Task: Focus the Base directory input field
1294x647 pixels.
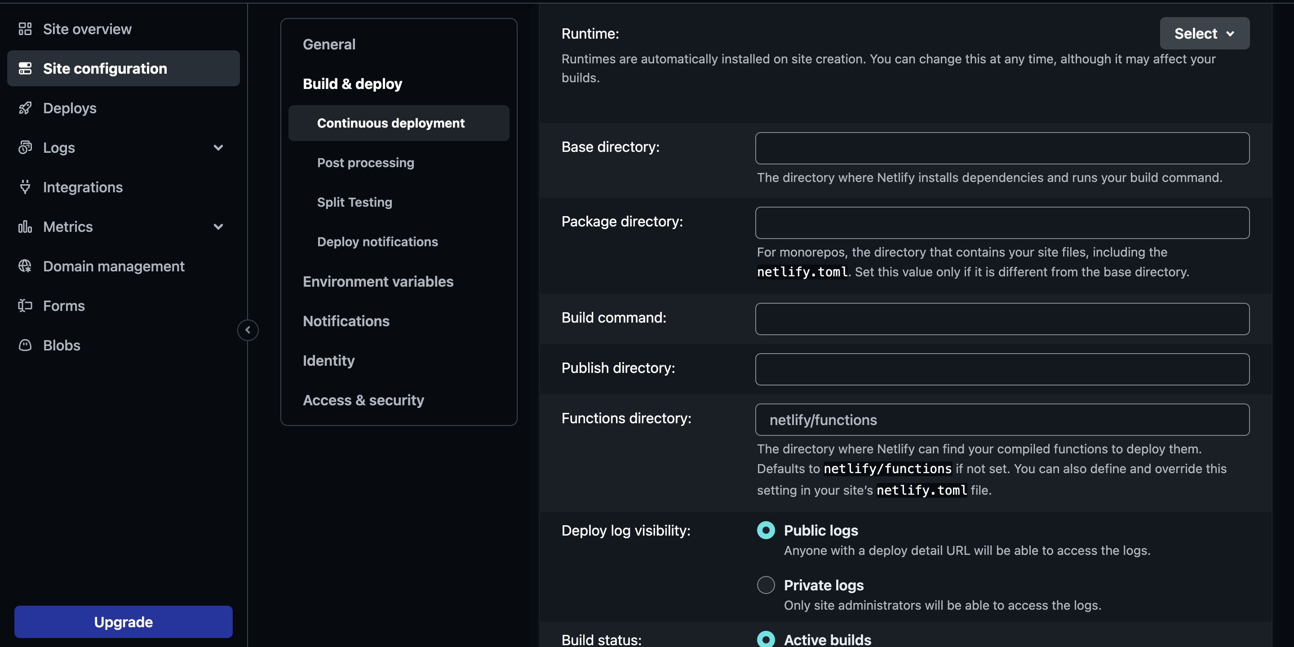Action: 1002,148
